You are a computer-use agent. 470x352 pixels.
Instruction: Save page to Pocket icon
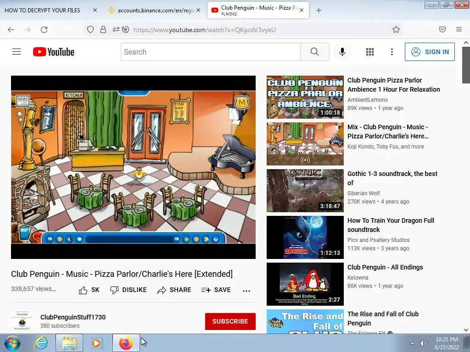(x=442, y=29)
